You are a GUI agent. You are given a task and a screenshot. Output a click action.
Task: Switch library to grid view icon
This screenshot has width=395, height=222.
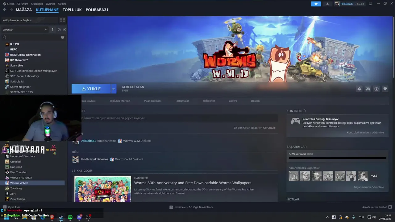tap(63, 20)
